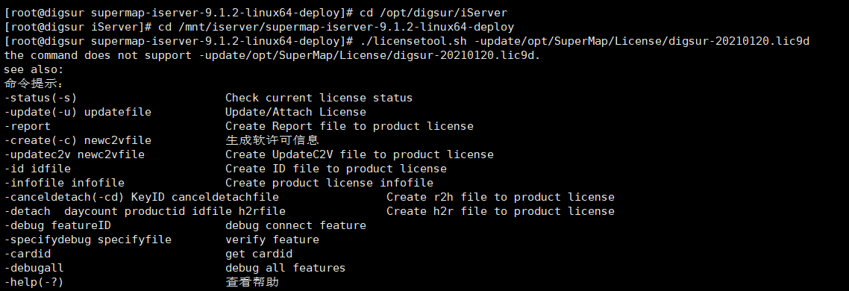Click the -create(-c) newc2vfile option
849x291 pixels.
78,140
